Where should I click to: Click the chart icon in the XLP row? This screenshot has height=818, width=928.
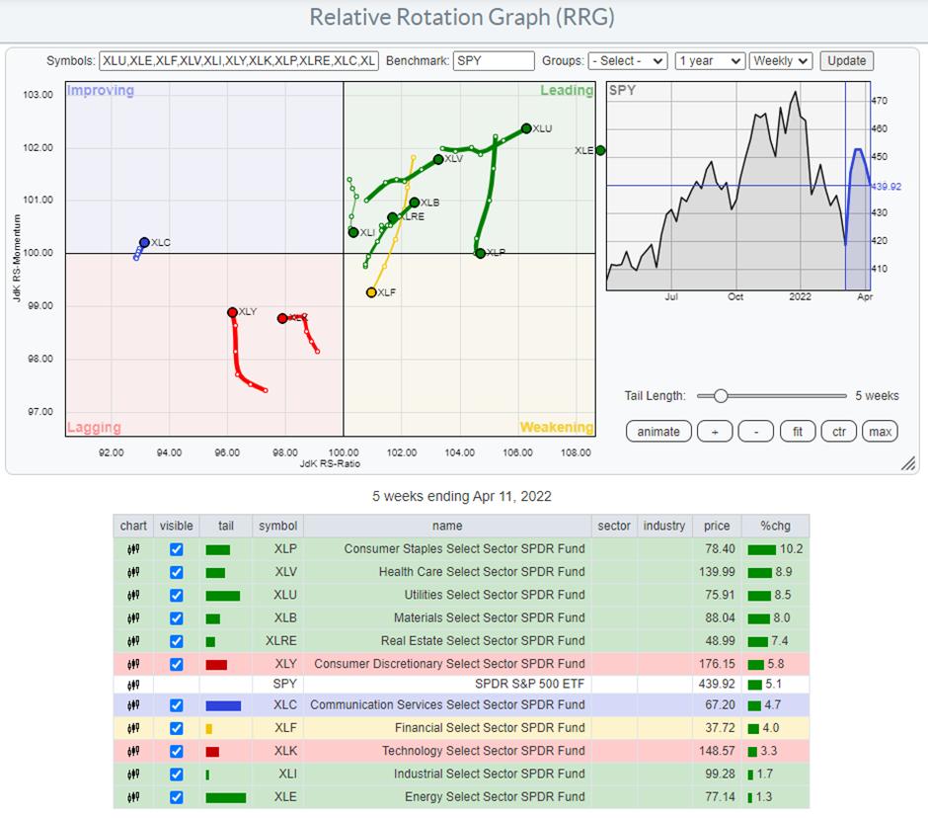pyautogui.click(x=133, y=548)
